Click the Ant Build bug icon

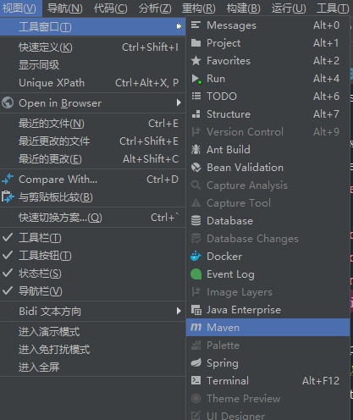pyautogui.click(x=196, y=150)
